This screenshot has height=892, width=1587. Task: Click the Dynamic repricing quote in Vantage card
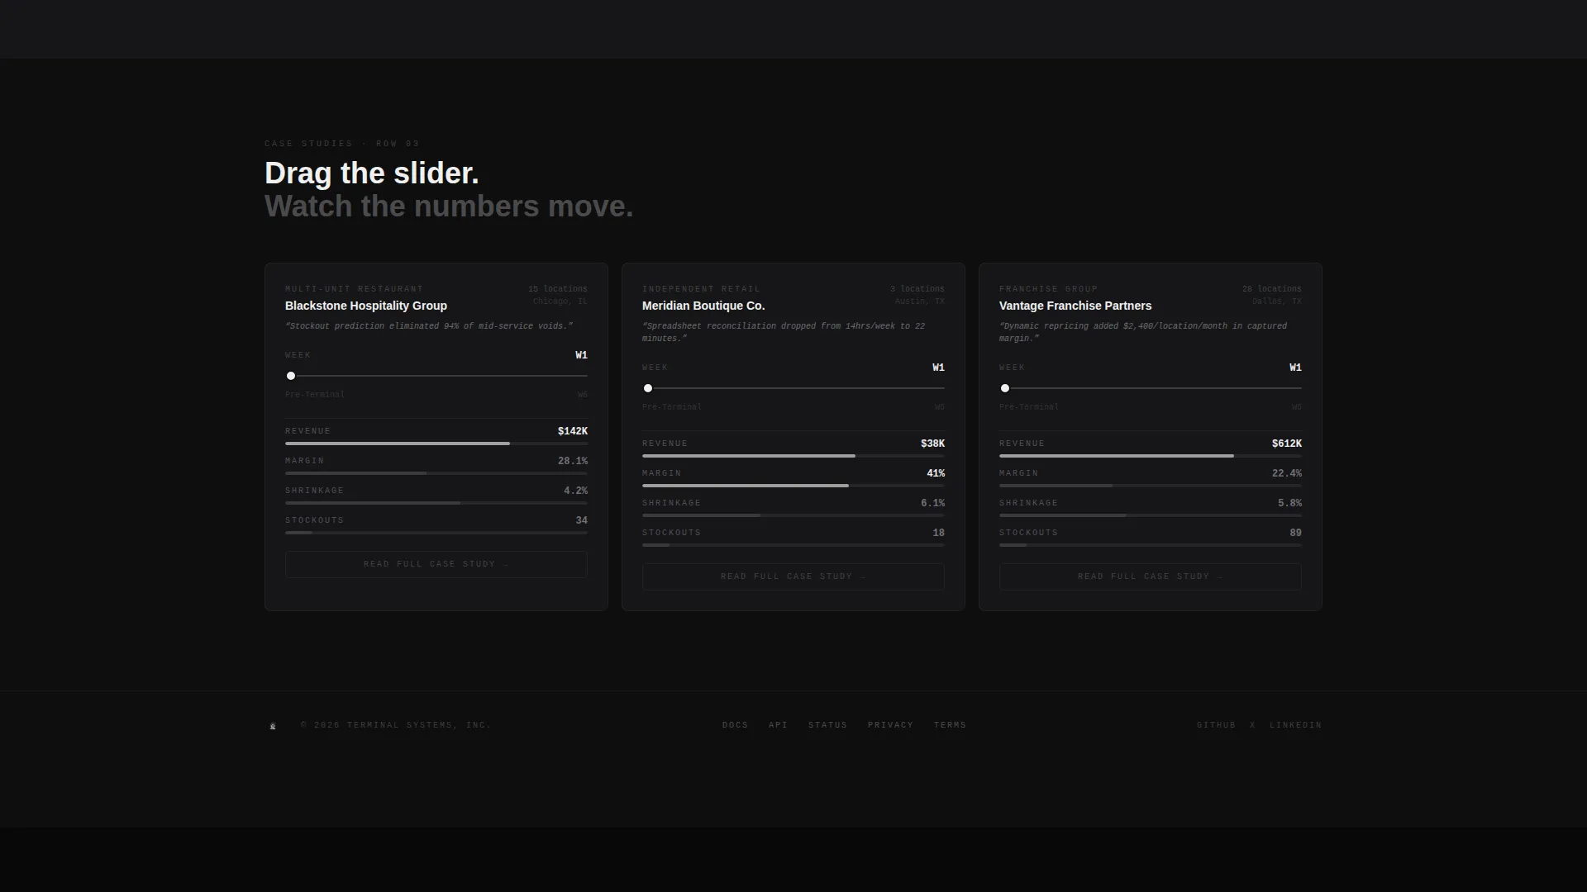(1143, 332)
